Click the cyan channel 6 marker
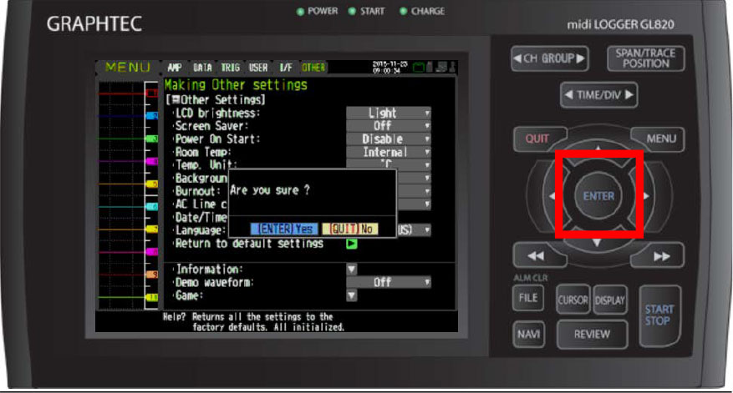The height and width of the screenshot is (393, 733). (x=152, y=206)
